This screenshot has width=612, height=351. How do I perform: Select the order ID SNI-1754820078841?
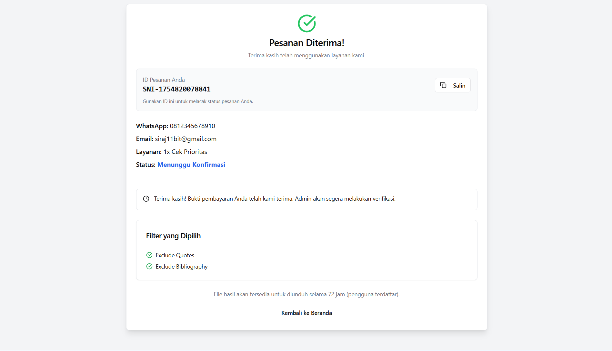click(x=176, y=89)
